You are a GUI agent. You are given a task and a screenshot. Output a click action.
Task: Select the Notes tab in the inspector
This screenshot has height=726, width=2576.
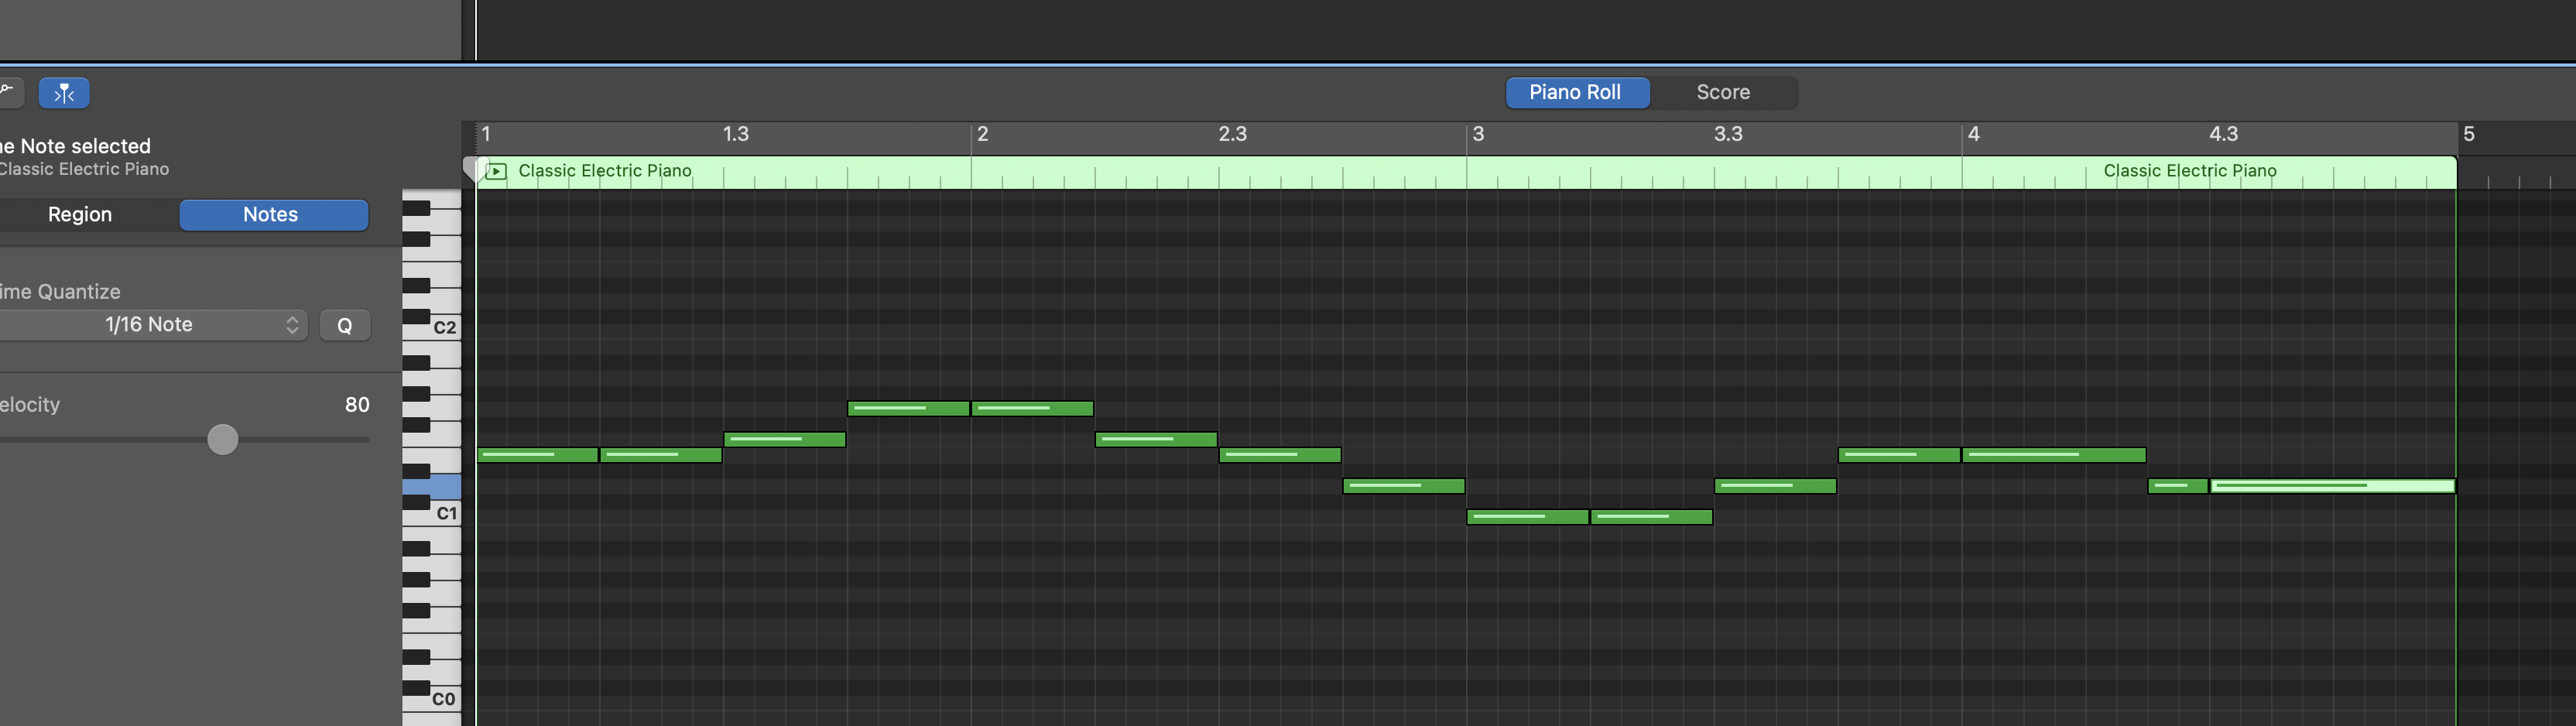[x=272, y=214]
